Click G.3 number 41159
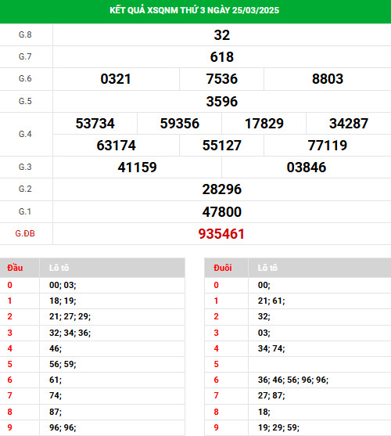Screen dimensions: 391x436 pyautogui.click(x=137, y=168)
